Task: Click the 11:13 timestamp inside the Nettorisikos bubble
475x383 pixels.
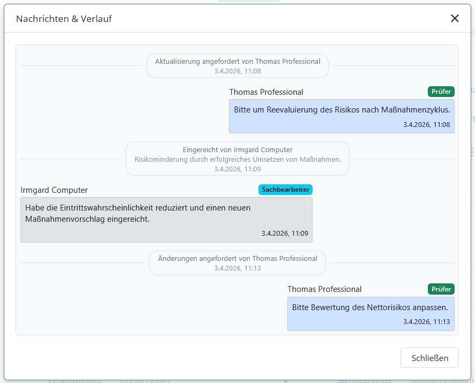Action: tap(426, 322)
